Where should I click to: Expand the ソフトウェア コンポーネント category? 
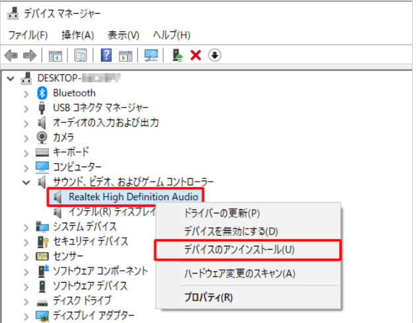click(x=26, y=272)
